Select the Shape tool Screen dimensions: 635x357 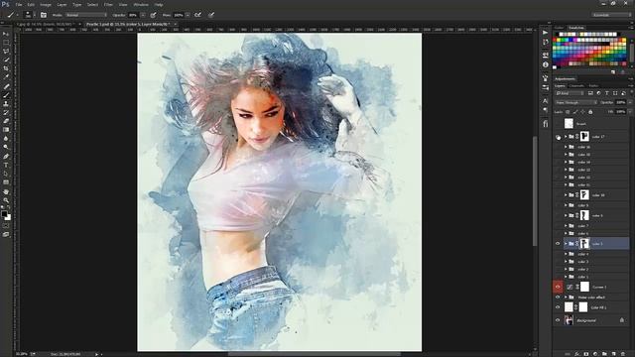point(6,182)
